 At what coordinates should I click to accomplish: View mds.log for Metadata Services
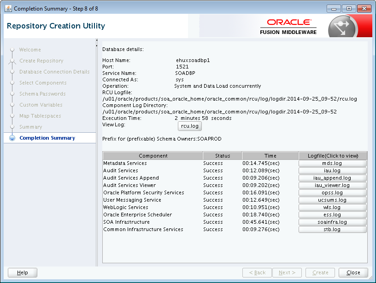coord(333,163)
